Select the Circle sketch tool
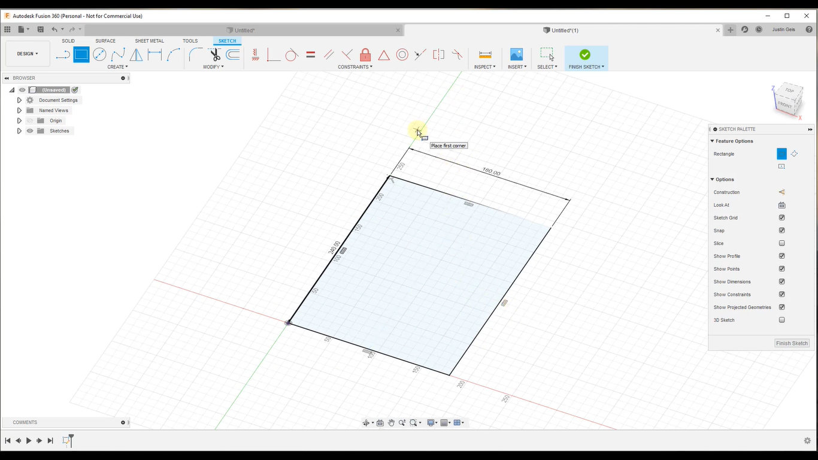 99,55
